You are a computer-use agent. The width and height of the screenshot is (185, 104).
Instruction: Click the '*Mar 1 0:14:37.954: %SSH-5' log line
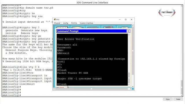pos(27,70)
